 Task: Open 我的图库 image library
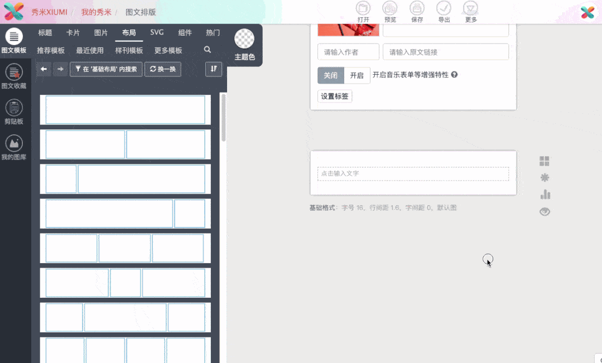(x=13, y=147)
